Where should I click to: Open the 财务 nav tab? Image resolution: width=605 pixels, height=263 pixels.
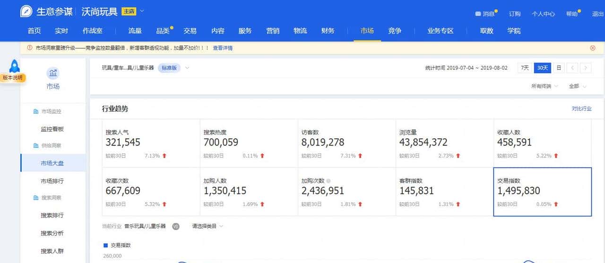[328, 31]
